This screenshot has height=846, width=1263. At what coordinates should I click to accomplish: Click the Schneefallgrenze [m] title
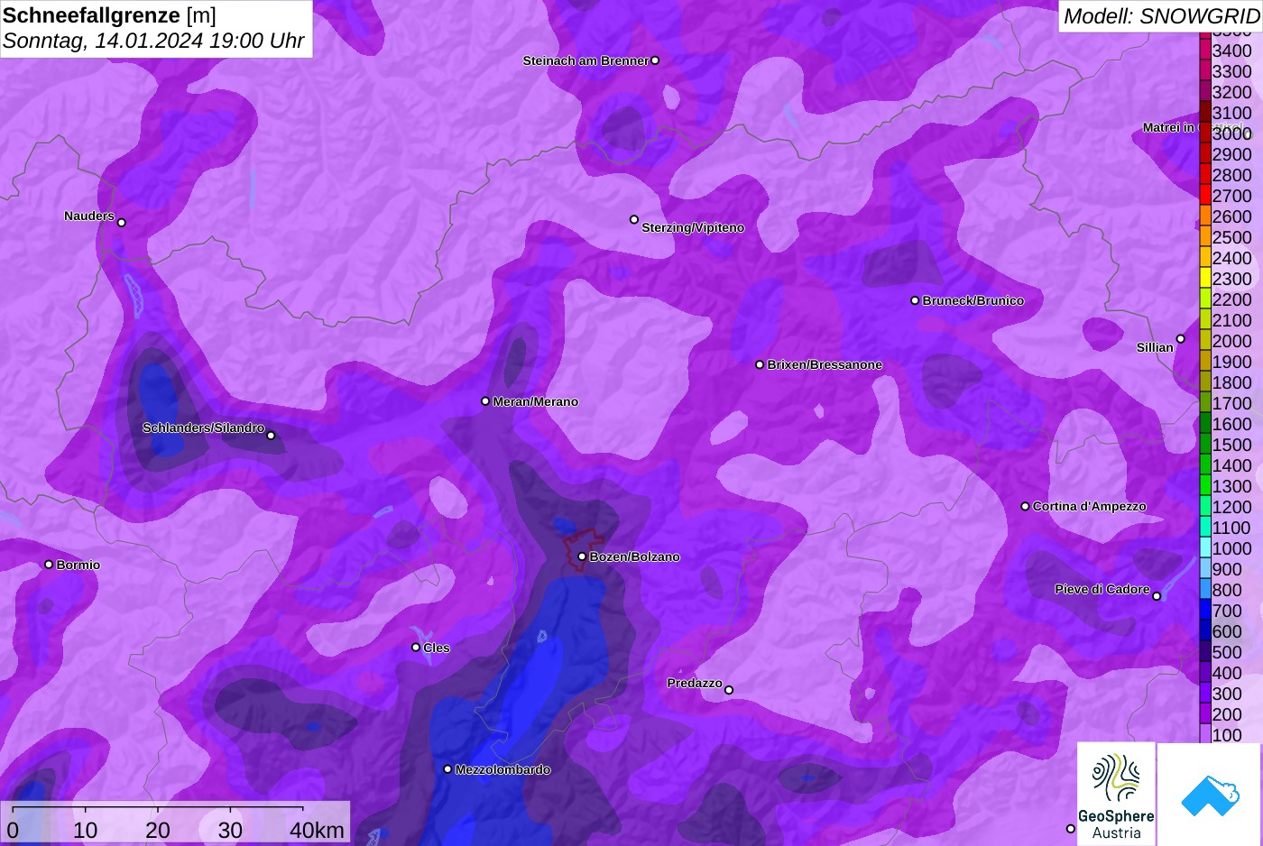(x=109, y=15)
